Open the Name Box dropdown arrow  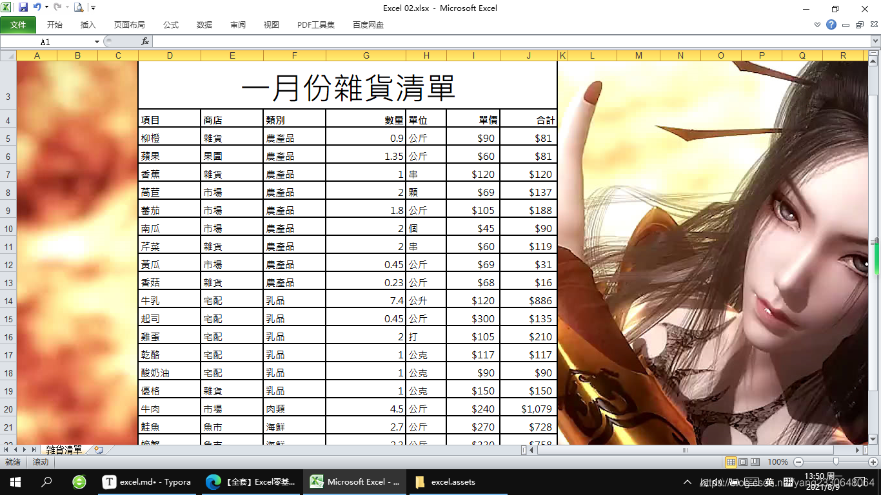click(97, 41)
